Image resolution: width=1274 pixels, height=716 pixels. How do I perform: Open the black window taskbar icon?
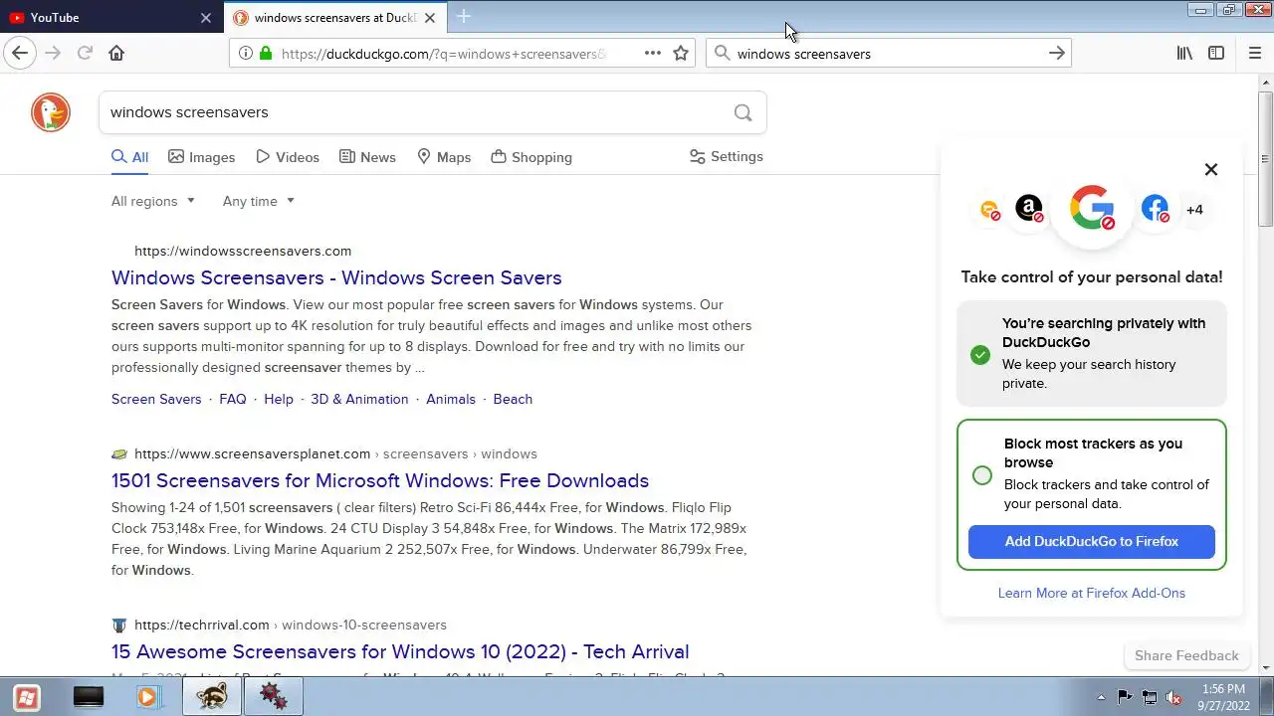point(89,697)
